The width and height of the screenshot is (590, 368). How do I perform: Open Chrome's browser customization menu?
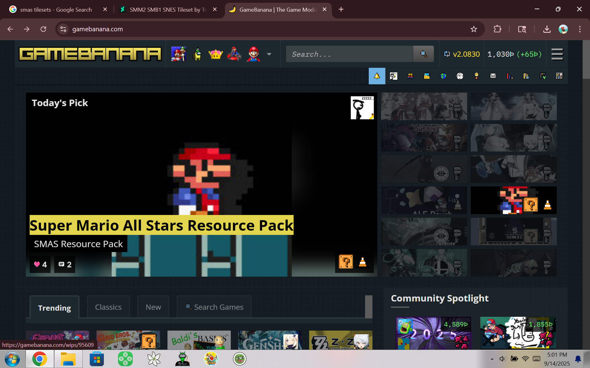[580, 29]
